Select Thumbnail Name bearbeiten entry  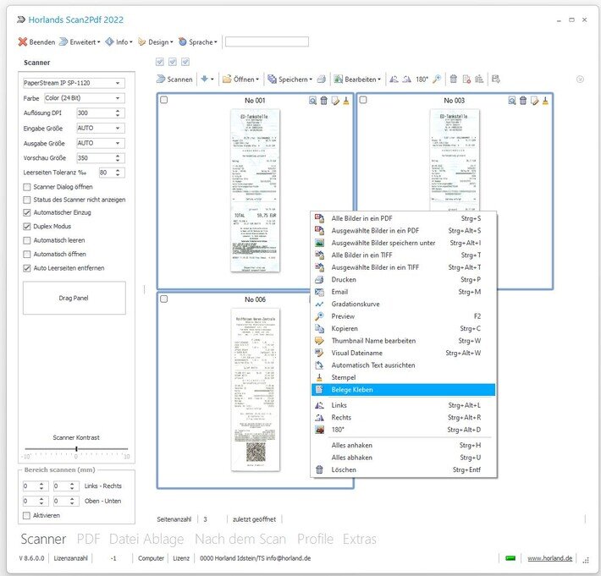[x=404, y=341]
